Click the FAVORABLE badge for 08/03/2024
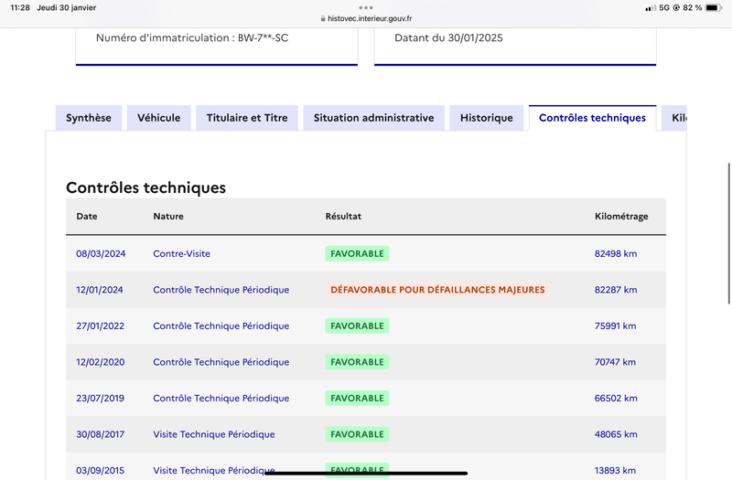Image resolution: width=732 pixels, height=480 pixels. (357, 254)
